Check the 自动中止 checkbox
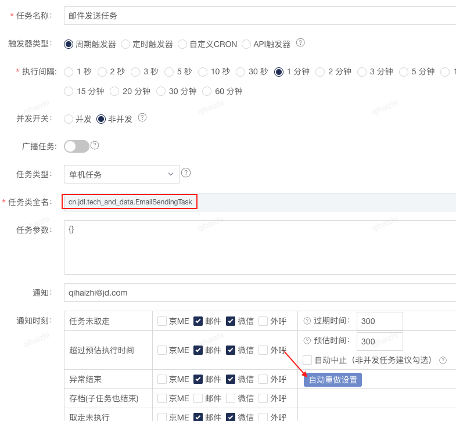This screenshot has width=456, height=421. pos(307,360)
